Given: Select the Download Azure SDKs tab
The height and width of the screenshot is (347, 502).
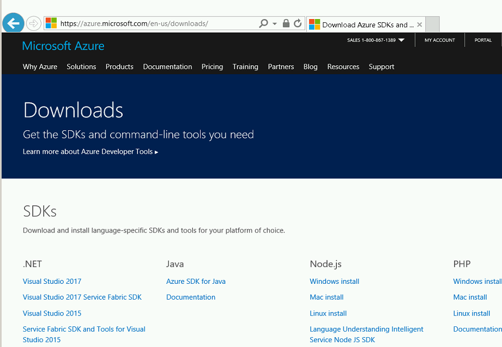Looking at the screenshot, I should [366, 25].
